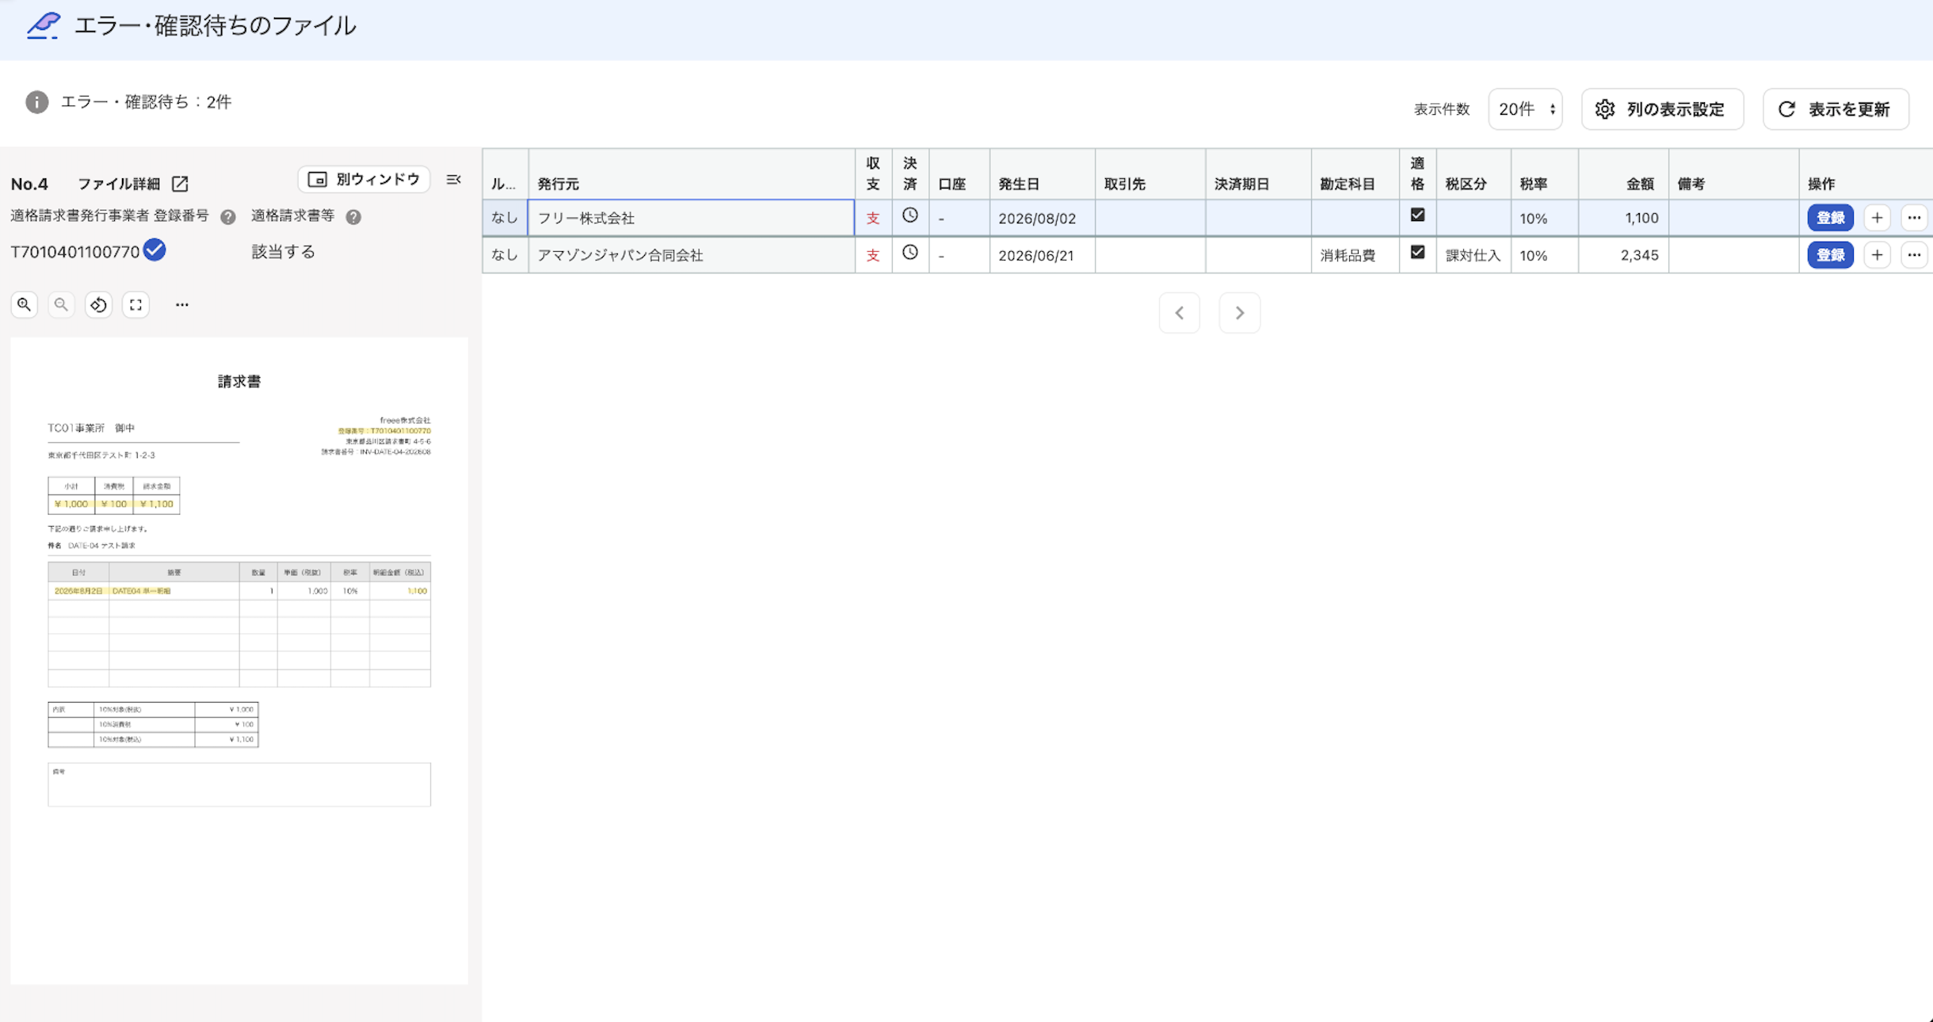Click the 税率 column header
This screenshot has width=1933, height=1022.
coord(1544,174)
